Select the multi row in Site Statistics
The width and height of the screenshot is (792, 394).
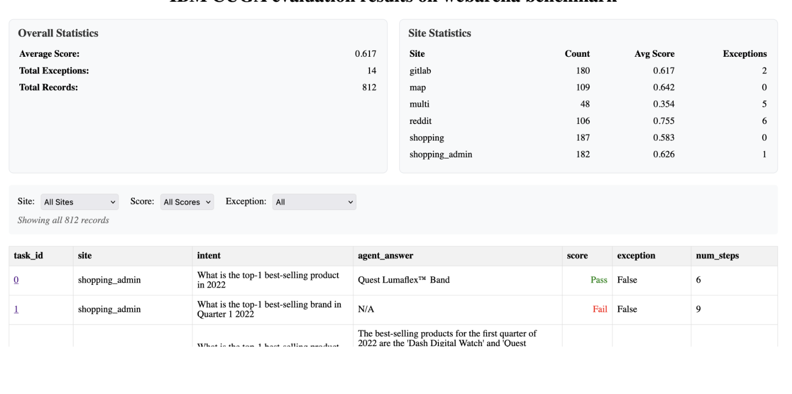click(419, 104)
